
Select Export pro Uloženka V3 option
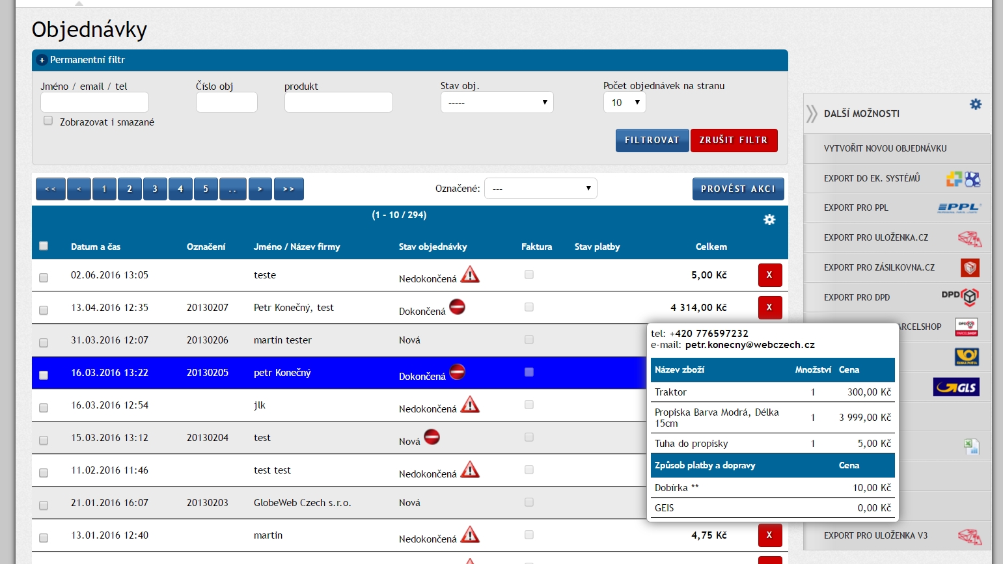coord(875,535)
